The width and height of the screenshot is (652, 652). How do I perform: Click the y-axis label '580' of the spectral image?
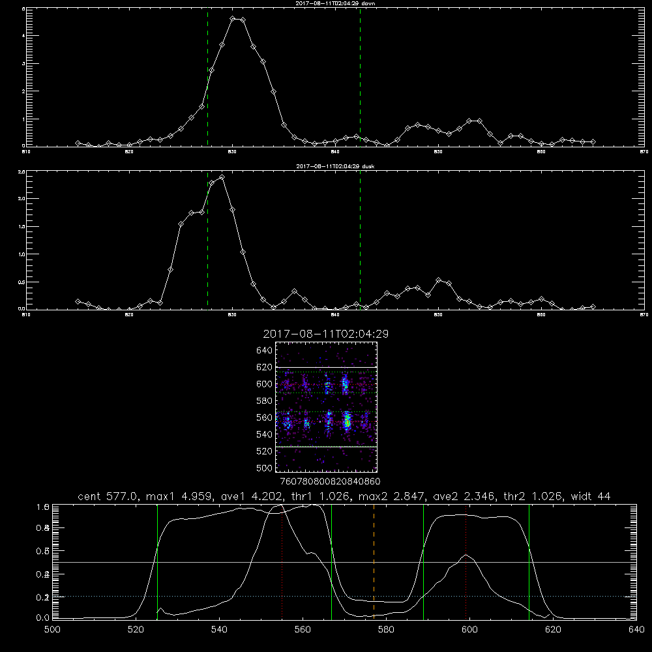(265, 401)
